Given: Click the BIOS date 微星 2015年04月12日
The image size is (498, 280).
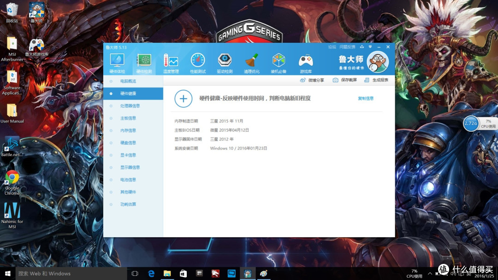Looking at the screenshot, I should (x=229, y=130).
